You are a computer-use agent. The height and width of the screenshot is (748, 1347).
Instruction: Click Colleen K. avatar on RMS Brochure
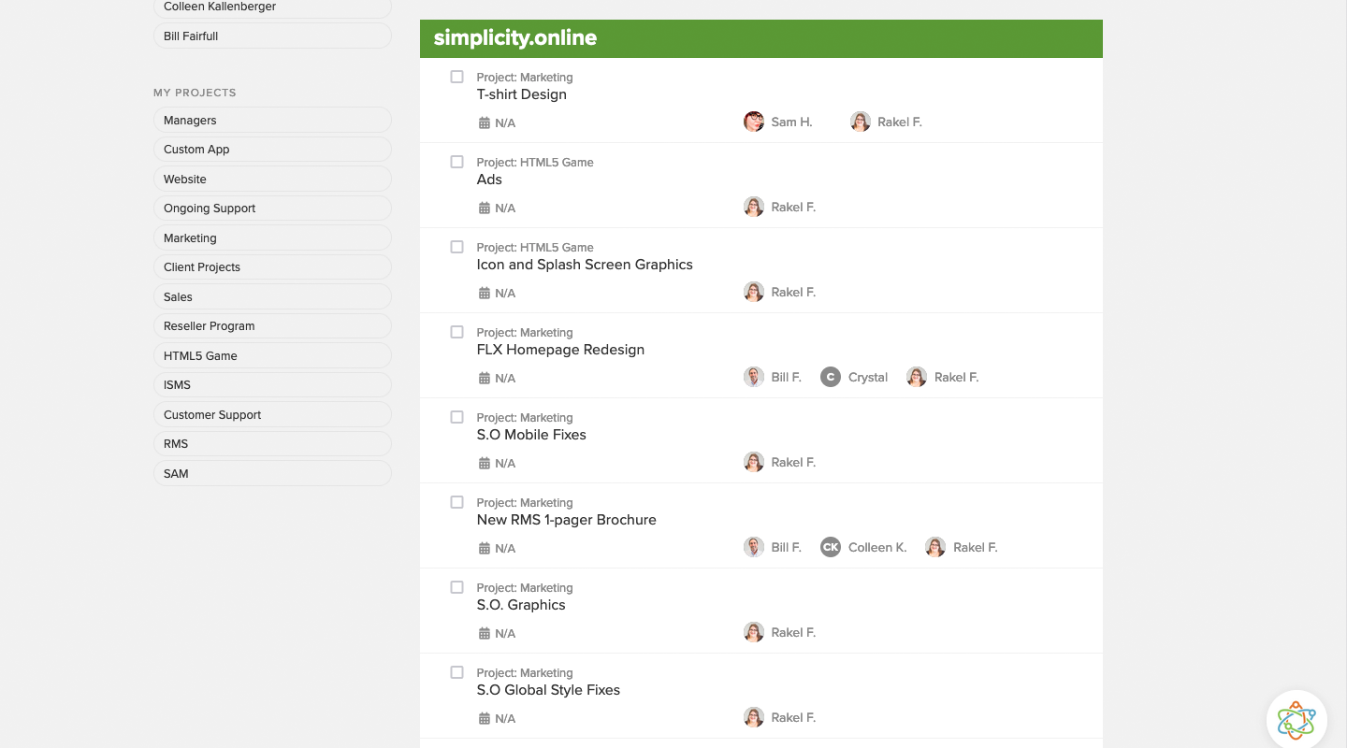(831, 547)
